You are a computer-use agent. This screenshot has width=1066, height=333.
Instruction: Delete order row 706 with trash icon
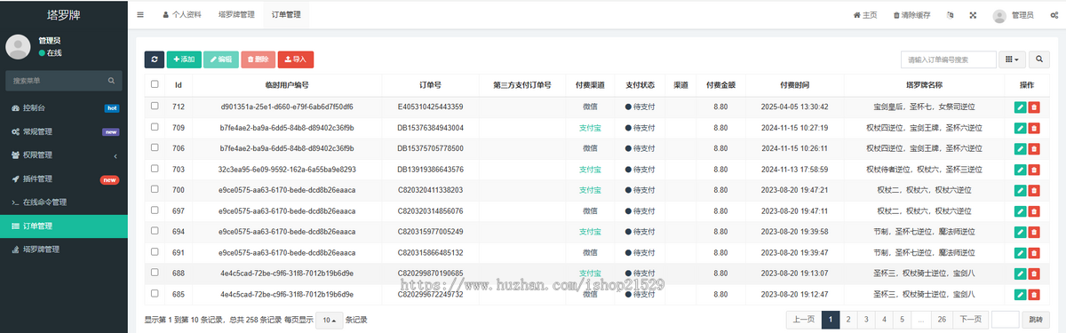pos(1034,148)
